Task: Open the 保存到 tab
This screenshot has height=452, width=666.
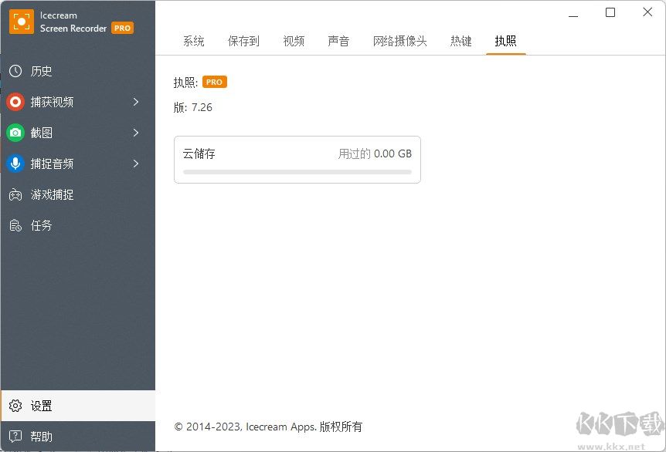Action: click(x=243, y=41)
